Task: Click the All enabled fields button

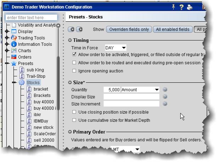Action: 173,29
